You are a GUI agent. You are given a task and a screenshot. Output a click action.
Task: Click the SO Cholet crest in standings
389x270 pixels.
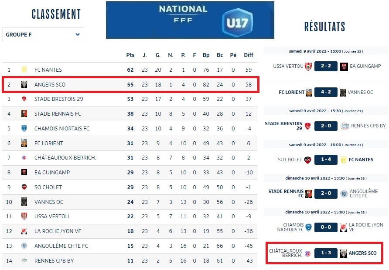point(24,187)
